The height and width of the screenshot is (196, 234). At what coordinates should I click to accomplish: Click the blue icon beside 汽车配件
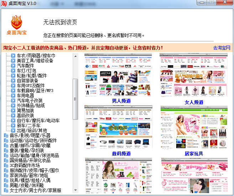tap(13, 66)
